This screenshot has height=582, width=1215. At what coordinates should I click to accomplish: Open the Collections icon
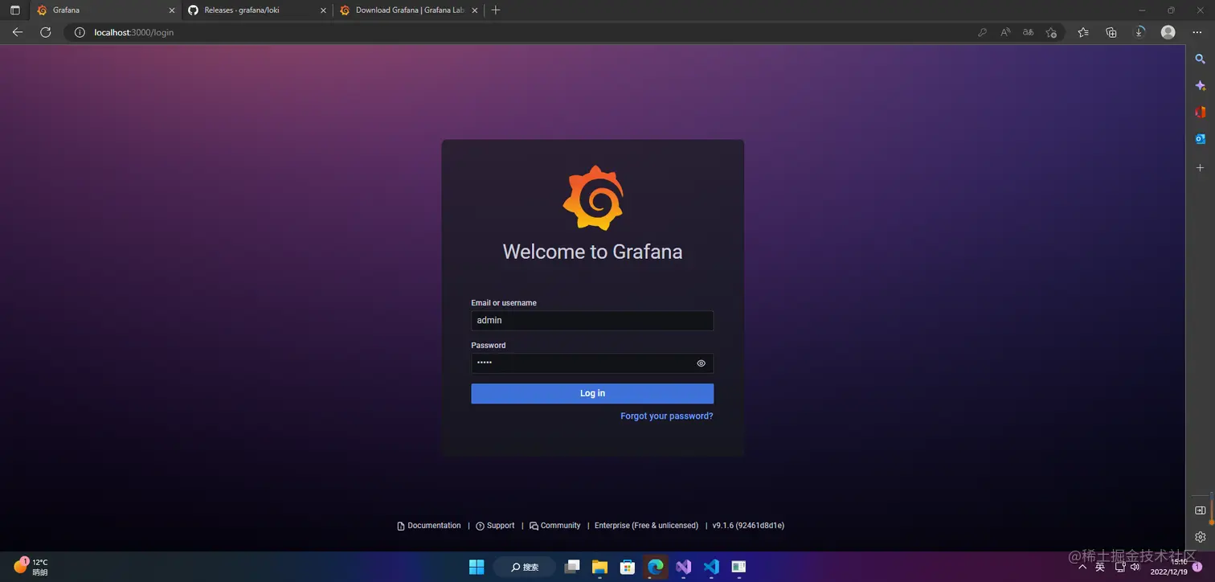point(1111,33)
